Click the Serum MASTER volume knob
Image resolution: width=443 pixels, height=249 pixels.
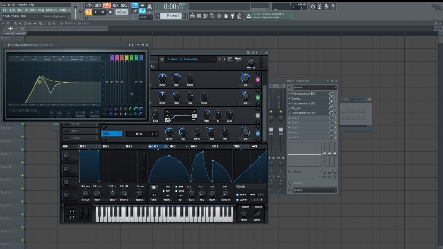(251, 62)
